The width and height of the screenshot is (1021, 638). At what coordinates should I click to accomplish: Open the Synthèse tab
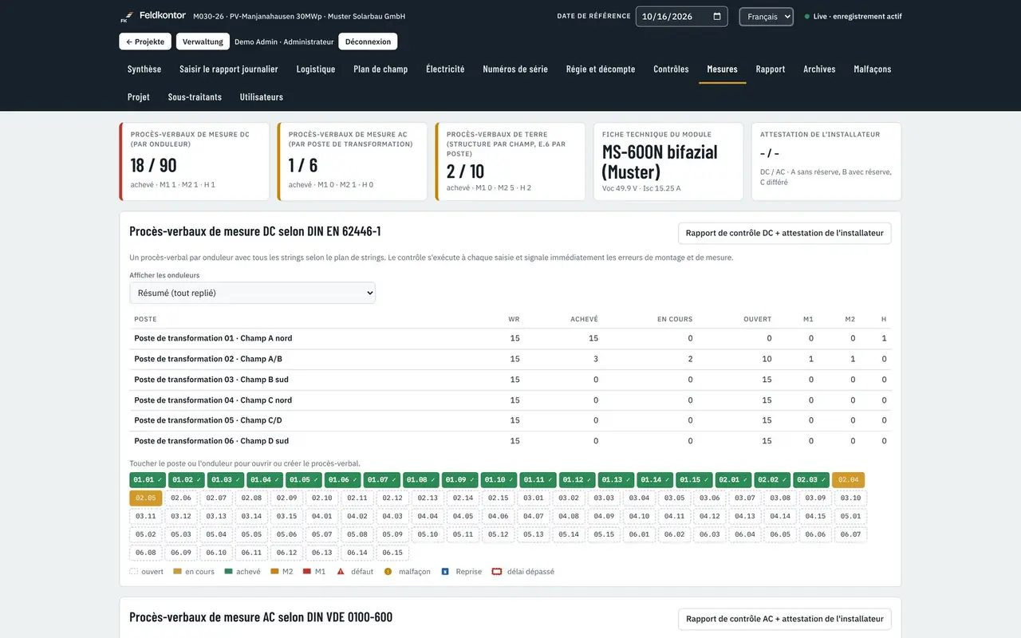144,69
